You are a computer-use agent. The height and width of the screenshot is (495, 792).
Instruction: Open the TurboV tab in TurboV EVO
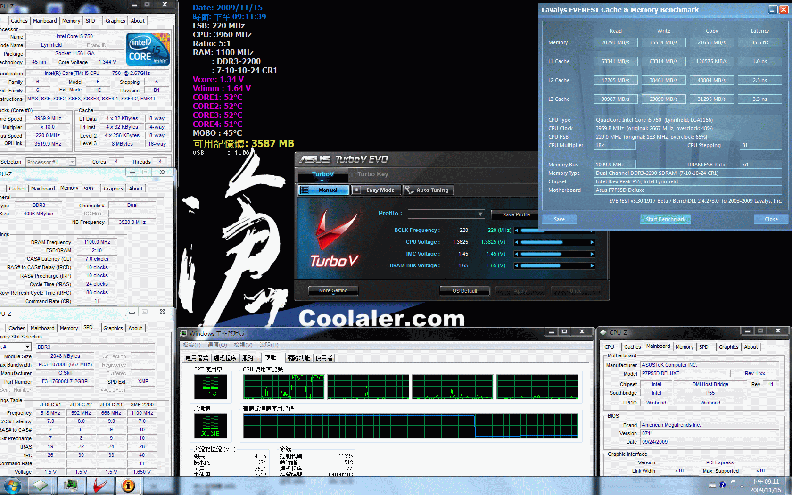click(x=323, y=174)
